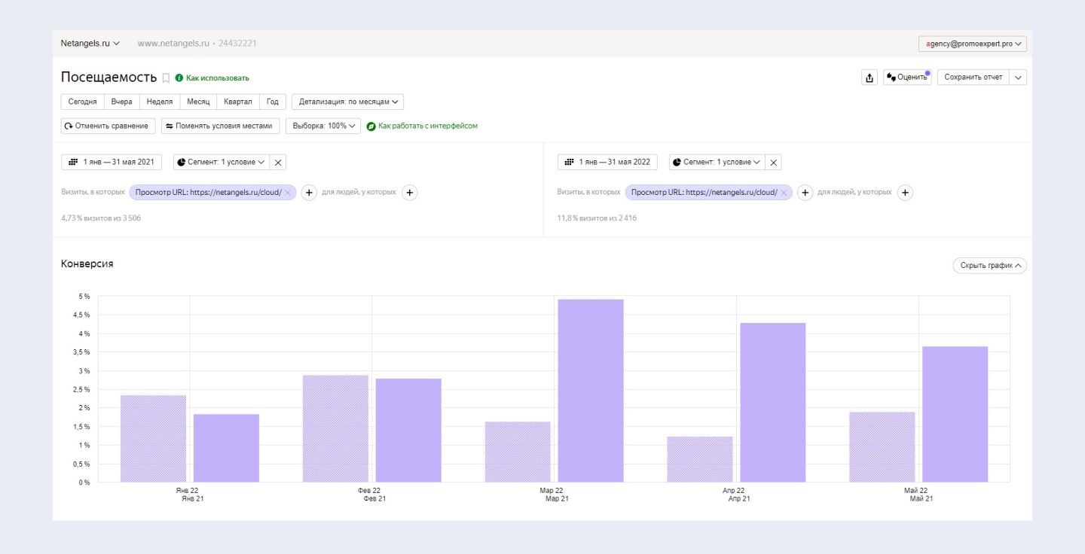1085x554 pixels.
Task: Expand the Netangels.ru site selector
Action: pyautogui.click(x=90, y=44)
